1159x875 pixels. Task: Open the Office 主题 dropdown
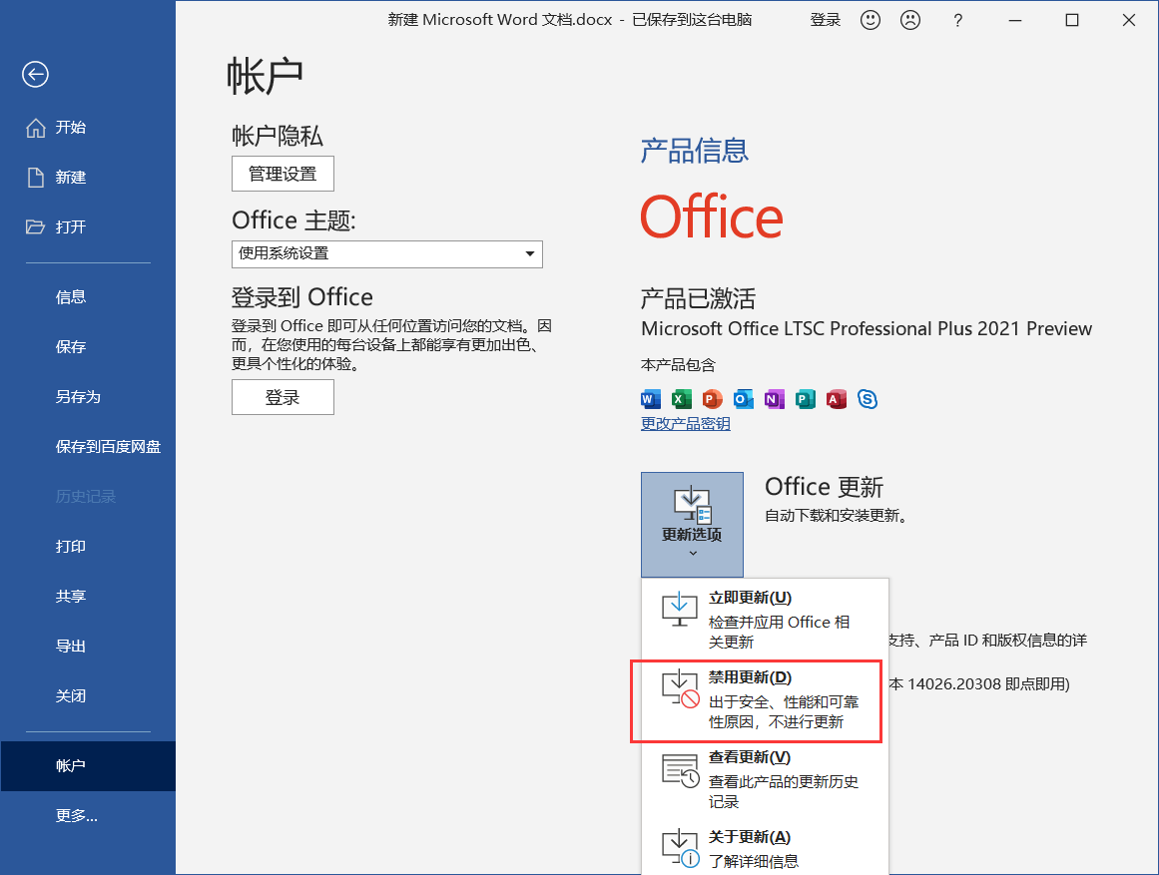point(386,253)
